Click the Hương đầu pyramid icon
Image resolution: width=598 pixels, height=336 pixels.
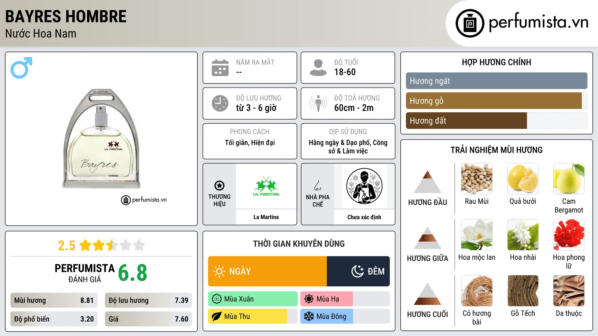coord(428,182)
